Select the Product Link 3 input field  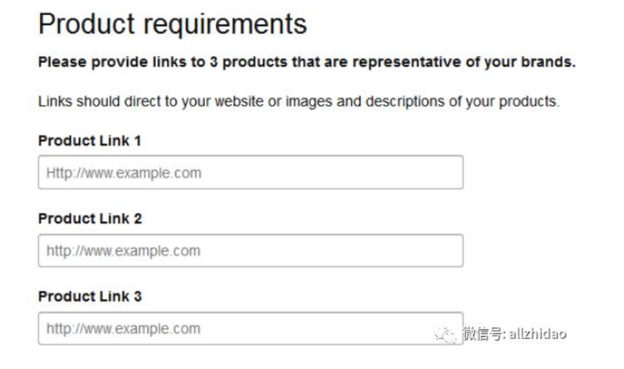point(250,328)
